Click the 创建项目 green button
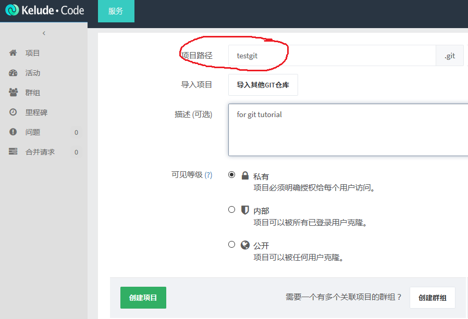Screen dimensions: 468x319 click(x=143, y=298)
